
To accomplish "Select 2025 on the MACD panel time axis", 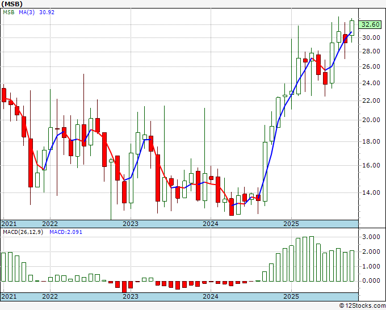I will pyautogui.click(x=291, y=296).
